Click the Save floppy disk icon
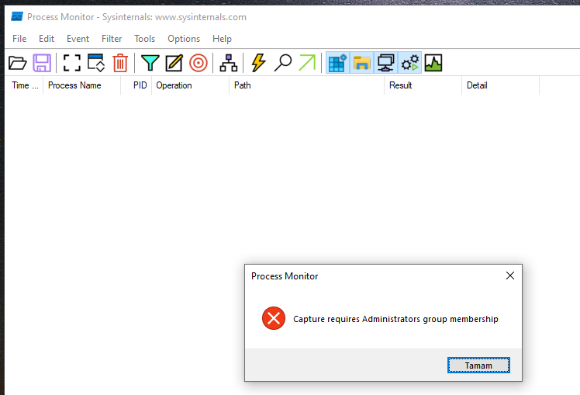The width and height of the screenshot is (580, 395). [42, 63]
